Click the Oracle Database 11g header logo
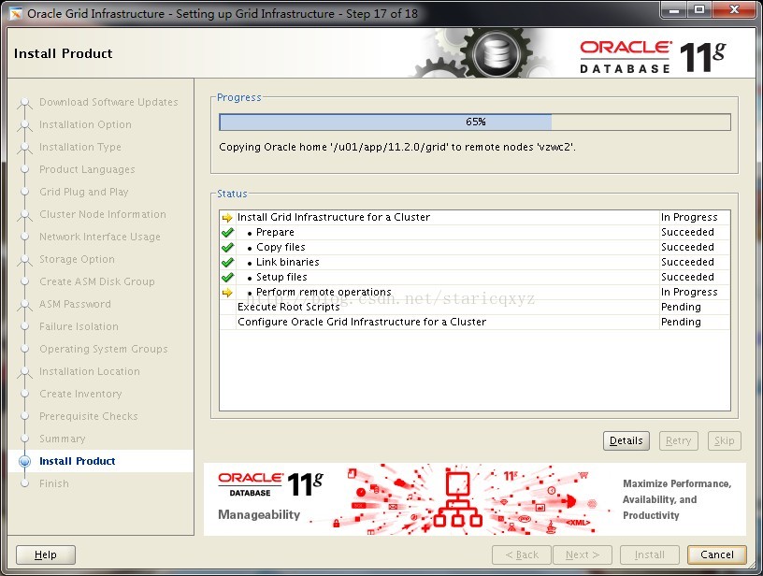 click(x=653, y=57)
